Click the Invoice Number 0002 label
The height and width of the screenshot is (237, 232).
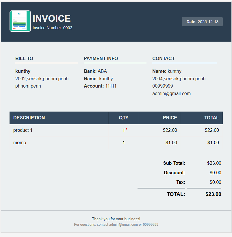coord(52,28)
